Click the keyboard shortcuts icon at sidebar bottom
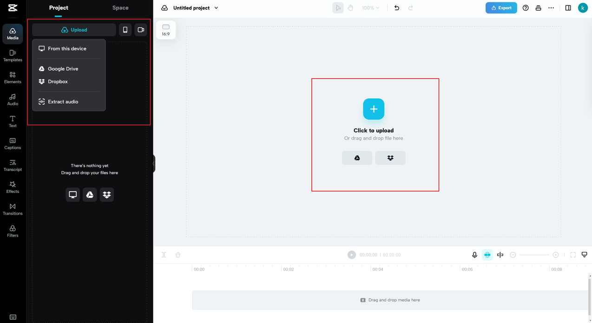 [x=13, y=317]
